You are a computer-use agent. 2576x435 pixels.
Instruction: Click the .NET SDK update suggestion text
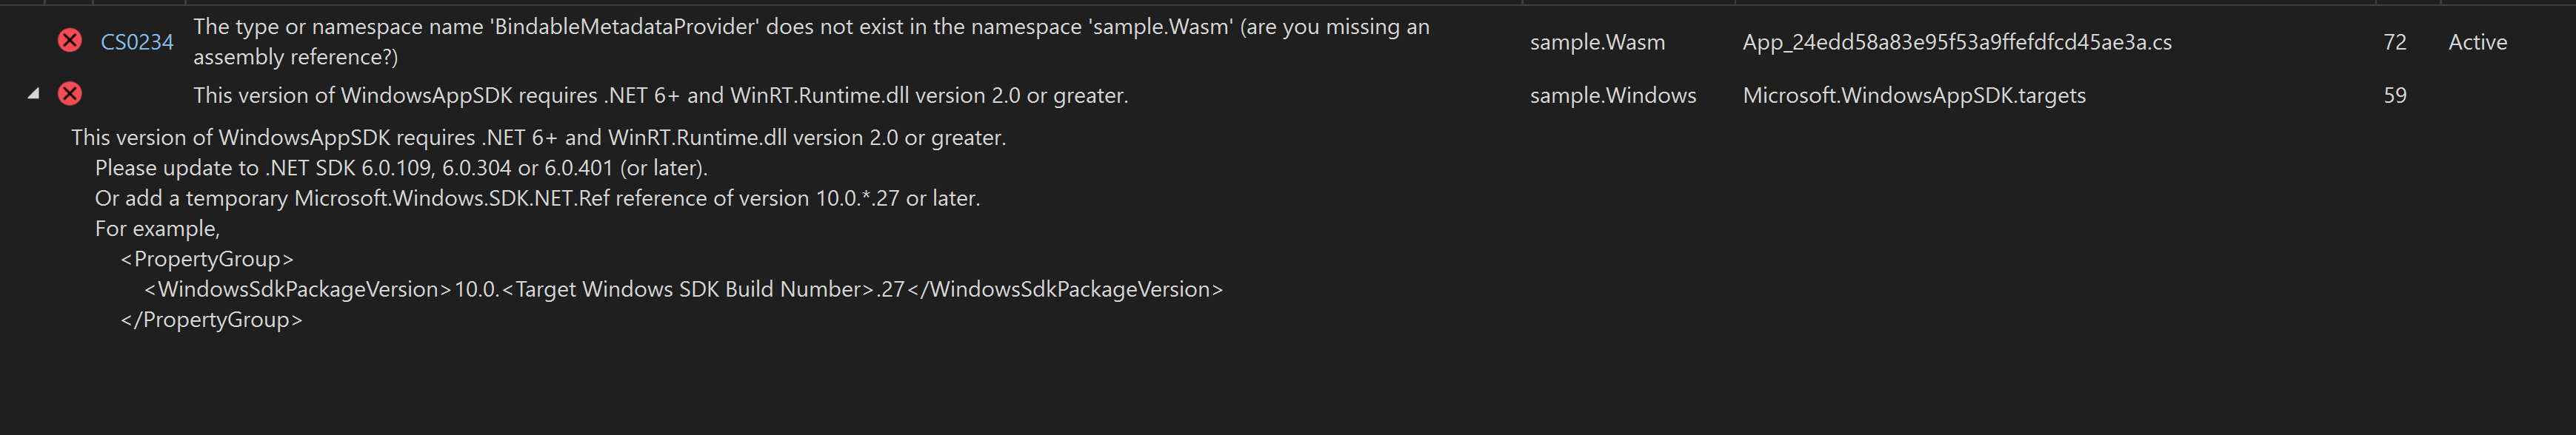(400, 168)
